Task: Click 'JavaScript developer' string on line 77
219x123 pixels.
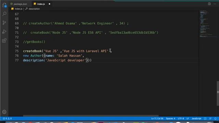Action: point(66,60)
